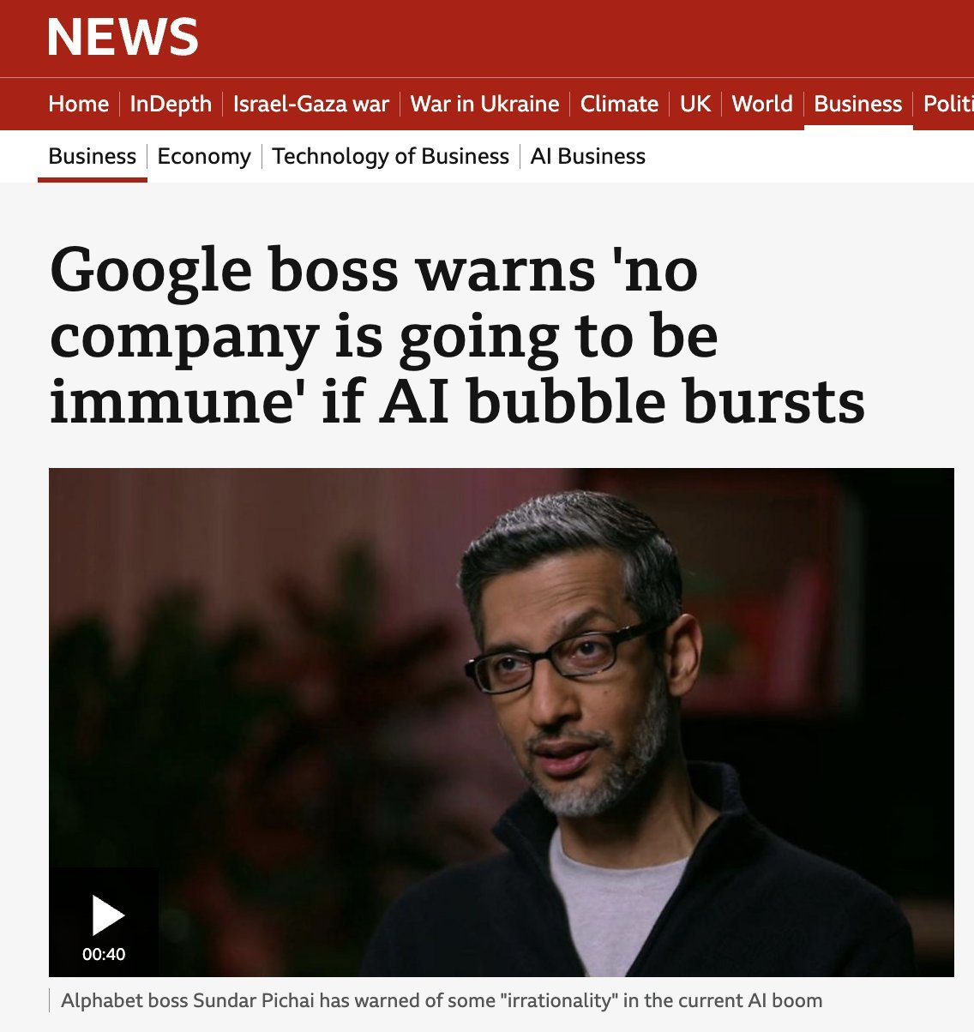This screenshot has width=974, height=1032.
Task: Click the 00:40 video duration label
Action: (x=104, y=954)
